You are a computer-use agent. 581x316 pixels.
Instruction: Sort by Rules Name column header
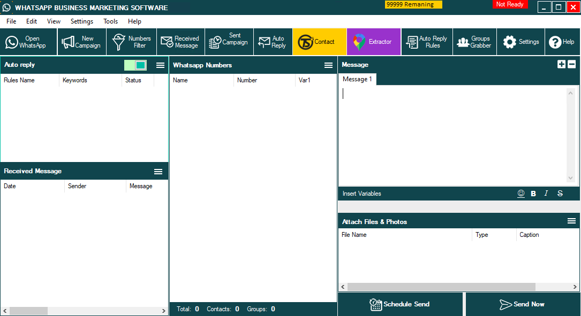coord(29,80)
